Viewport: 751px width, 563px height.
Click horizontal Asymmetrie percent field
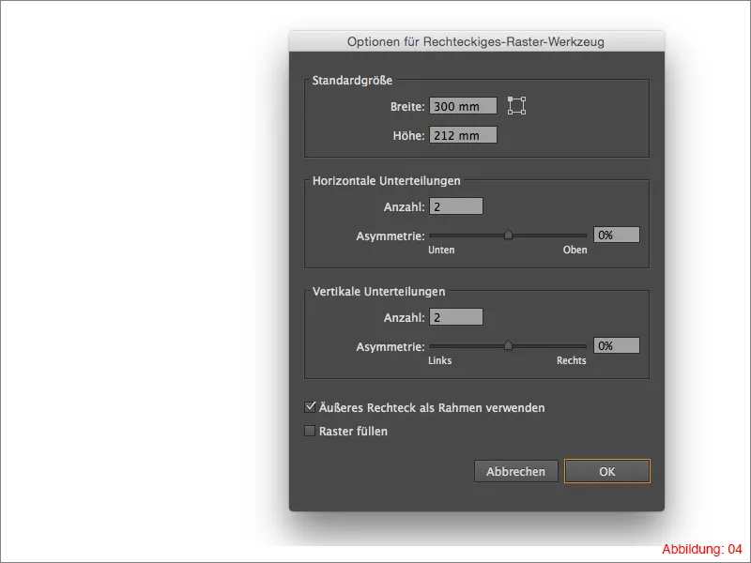617,235
